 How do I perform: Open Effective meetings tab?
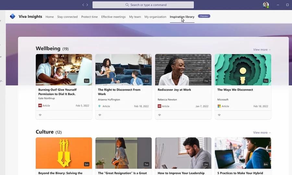(x=114, y=17)
